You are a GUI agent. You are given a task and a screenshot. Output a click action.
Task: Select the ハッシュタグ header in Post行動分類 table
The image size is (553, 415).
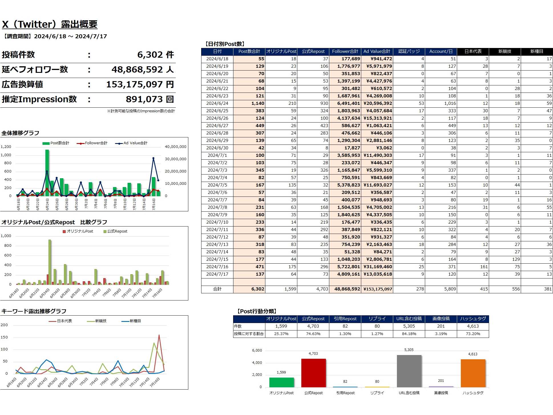(473, 319)
